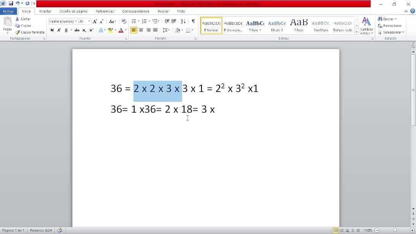
Task: Click the text effects glowing A icon
Action: pos(101,30)
